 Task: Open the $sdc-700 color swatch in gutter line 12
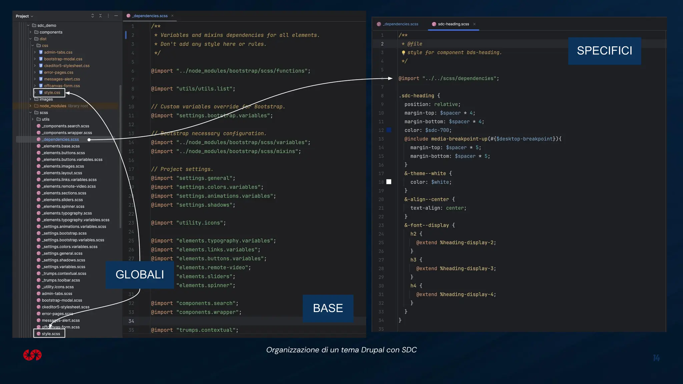(x=389, y=130)
